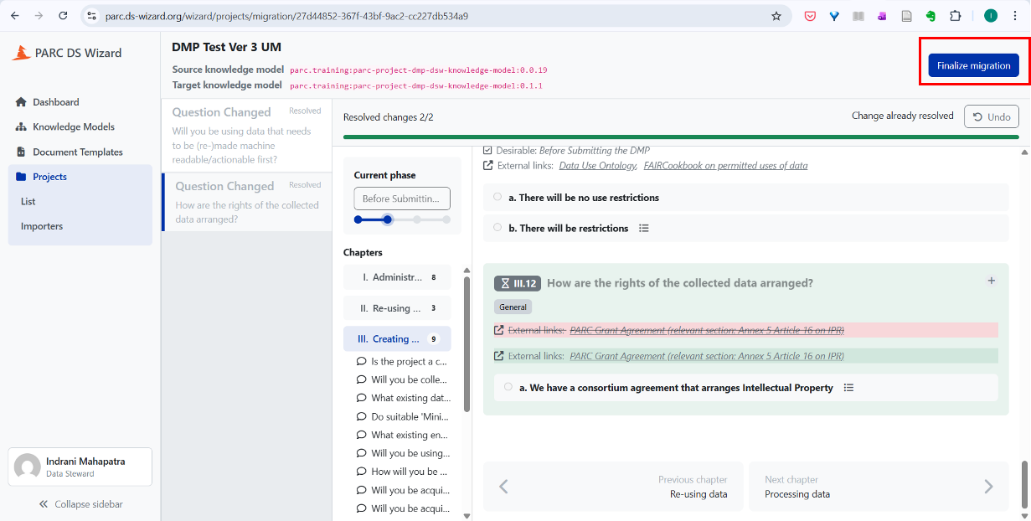Expand chapter I. Administrative in list
The height and width of the screenshot is (521, 1031).
[397, 277]
